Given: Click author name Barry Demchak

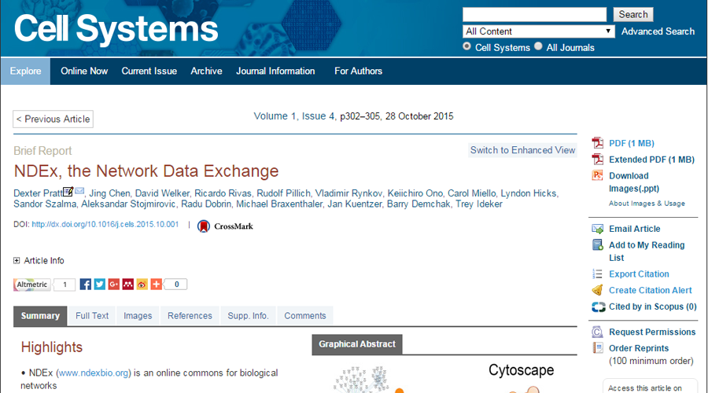Looking at the screenshot, I should click(419, 204).
